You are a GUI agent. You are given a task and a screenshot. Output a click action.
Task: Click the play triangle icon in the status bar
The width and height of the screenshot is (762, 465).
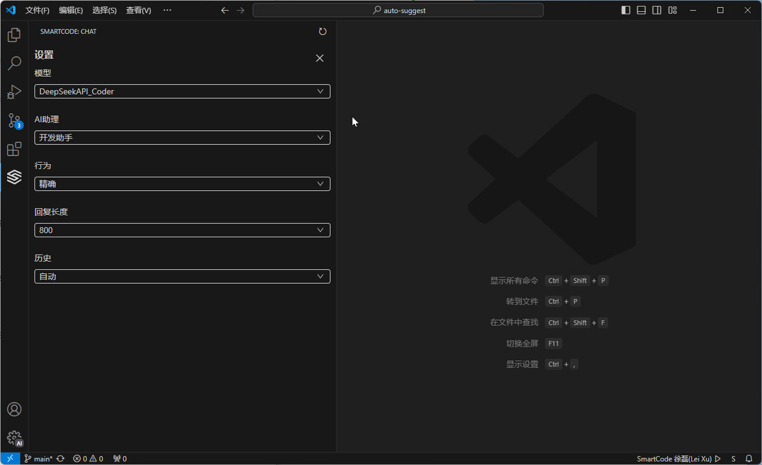[x=718, y=458]
